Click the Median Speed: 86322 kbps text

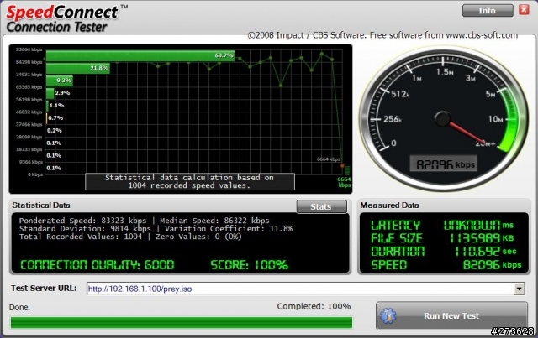(214, 221)
